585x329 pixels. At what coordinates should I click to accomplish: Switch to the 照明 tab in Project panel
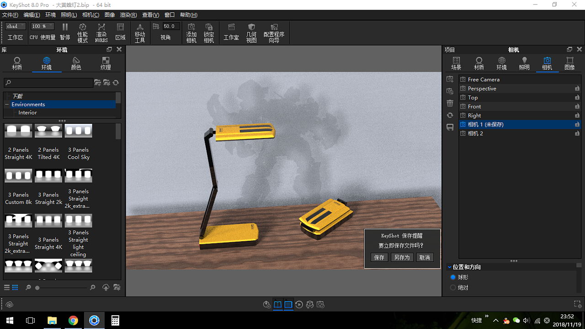pyautogui.click(x=524, y=64)
